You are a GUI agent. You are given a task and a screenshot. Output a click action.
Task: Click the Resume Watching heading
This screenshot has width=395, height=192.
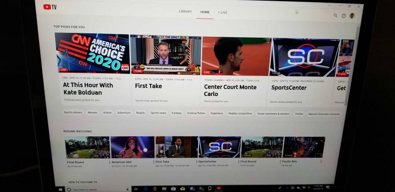point(78,131)
